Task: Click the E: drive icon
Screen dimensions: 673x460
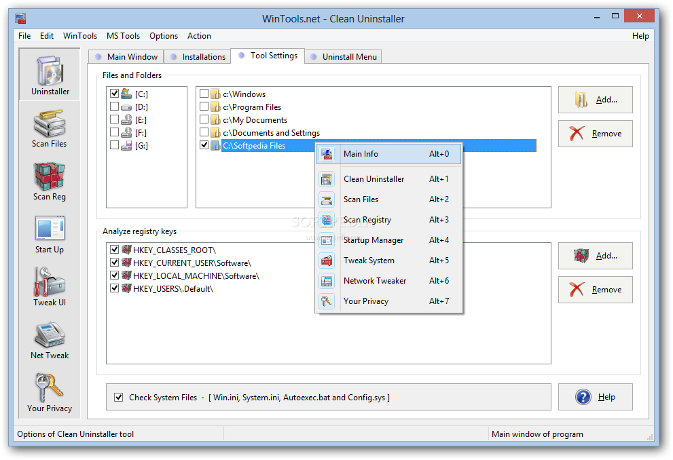Action: point(126,119)
